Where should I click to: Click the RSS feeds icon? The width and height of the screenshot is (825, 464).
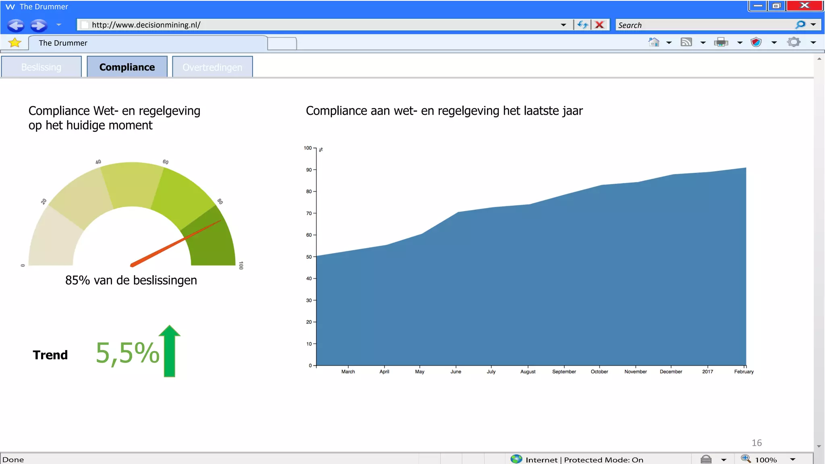coord(686,42)
